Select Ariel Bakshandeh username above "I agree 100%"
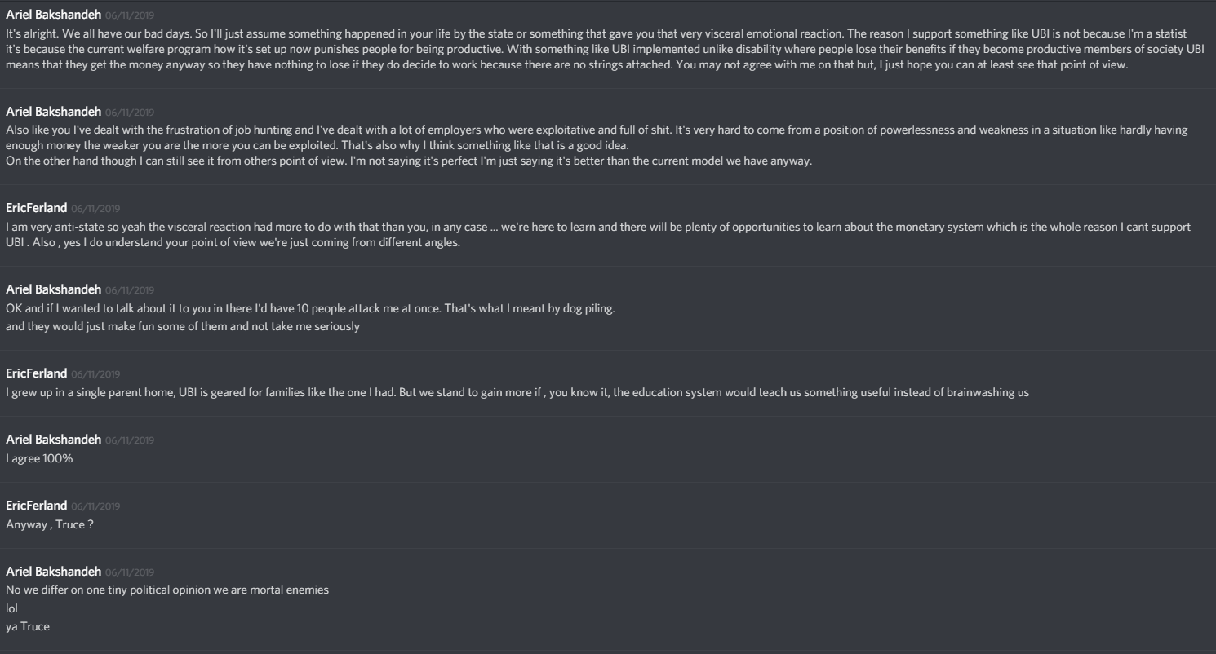1216x654 pixels. (53, 440)
